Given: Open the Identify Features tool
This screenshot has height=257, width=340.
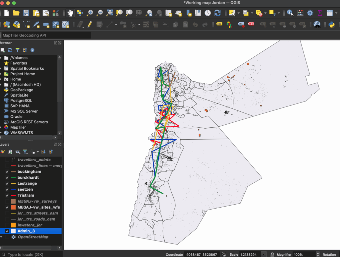Looking at the screenshot, I should click(290, 13).
